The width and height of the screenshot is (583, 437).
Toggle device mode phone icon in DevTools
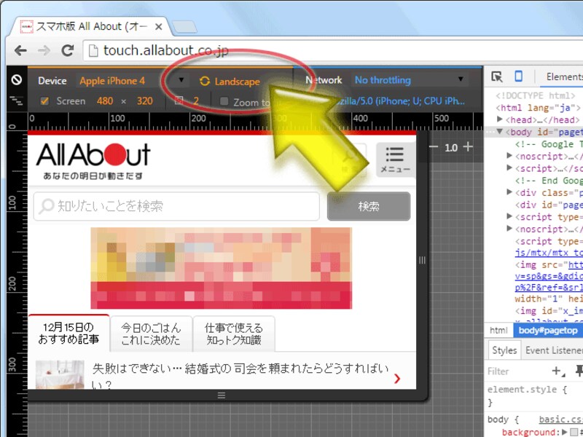[x=518, y=77]
